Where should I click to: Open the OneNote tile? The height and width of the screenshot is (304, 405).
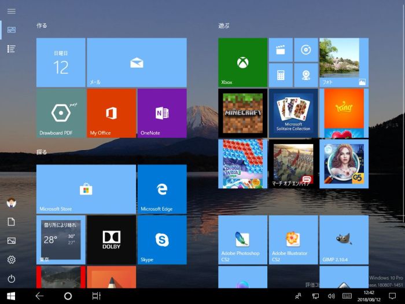tap(162, 113)
